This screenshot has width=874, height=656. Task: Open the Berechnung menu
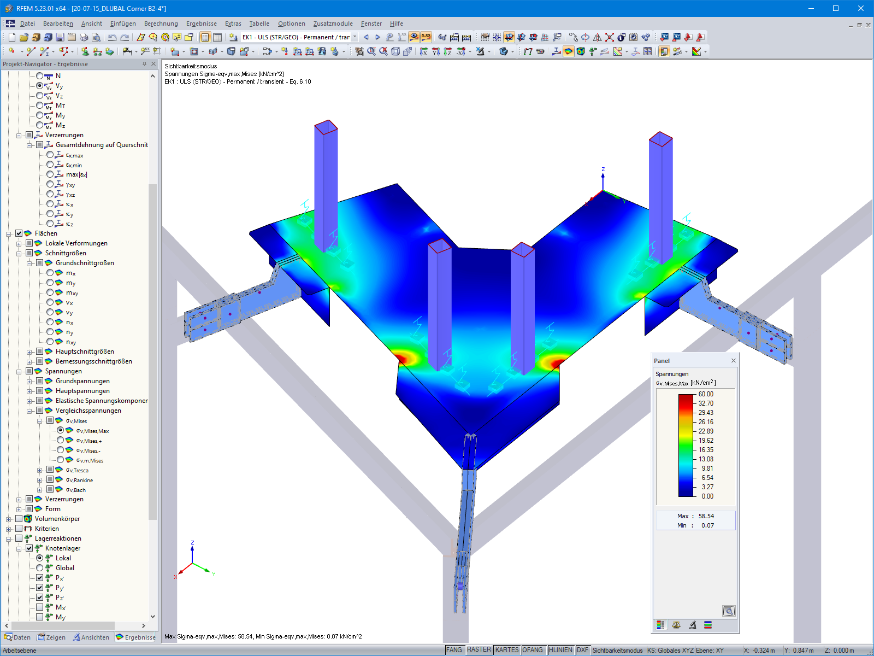point(161,24)
